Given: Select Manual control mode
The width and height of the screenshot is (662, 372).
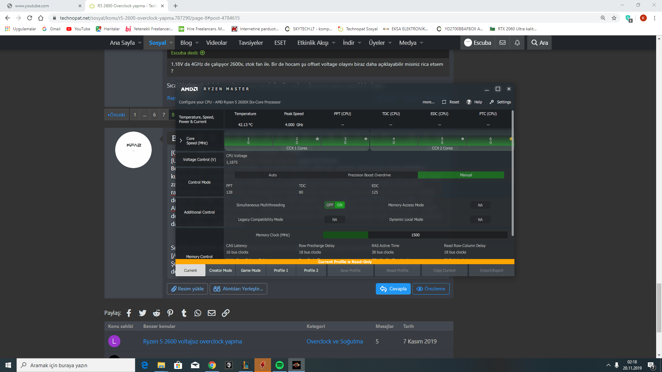Looking at the screenshot, I should [x=465, y=175].
